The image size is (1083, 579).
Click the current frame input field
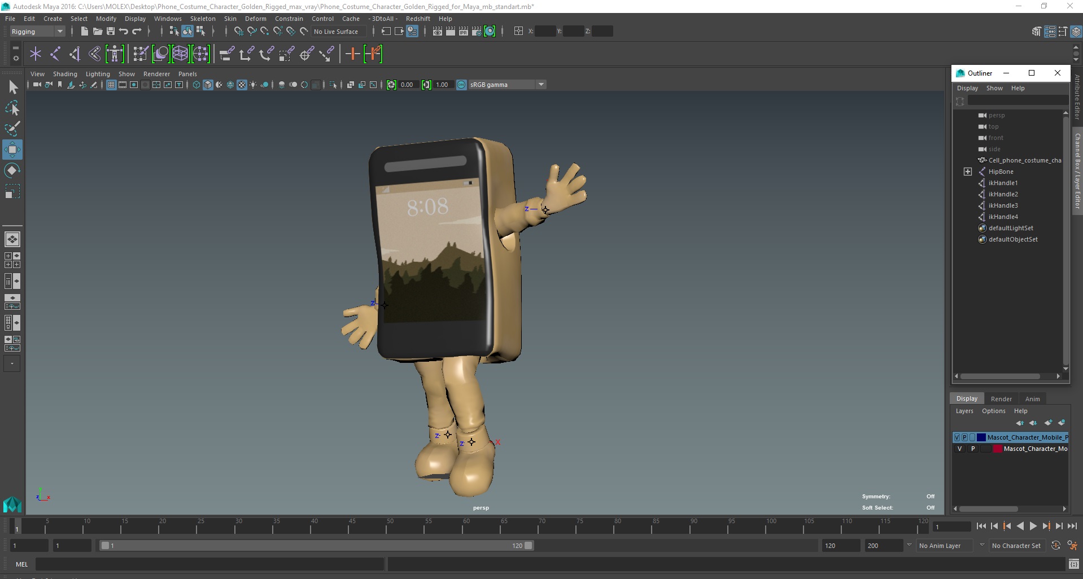[x=952, y=527]
